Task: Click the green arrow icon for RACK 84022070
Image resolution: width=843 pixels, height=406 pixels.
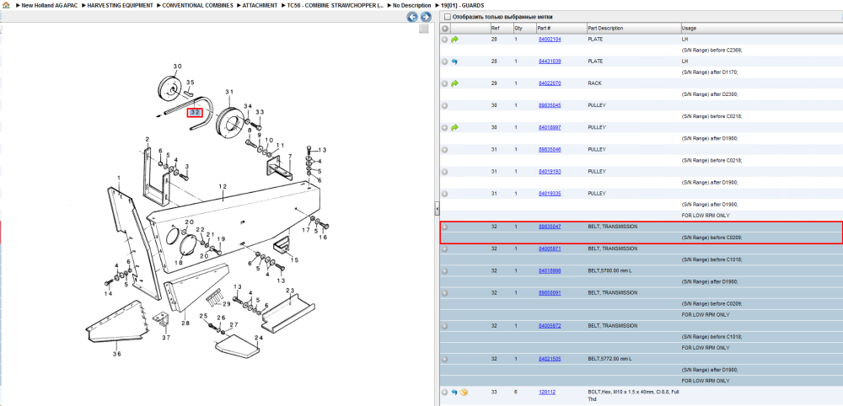Action: [454, 83]
